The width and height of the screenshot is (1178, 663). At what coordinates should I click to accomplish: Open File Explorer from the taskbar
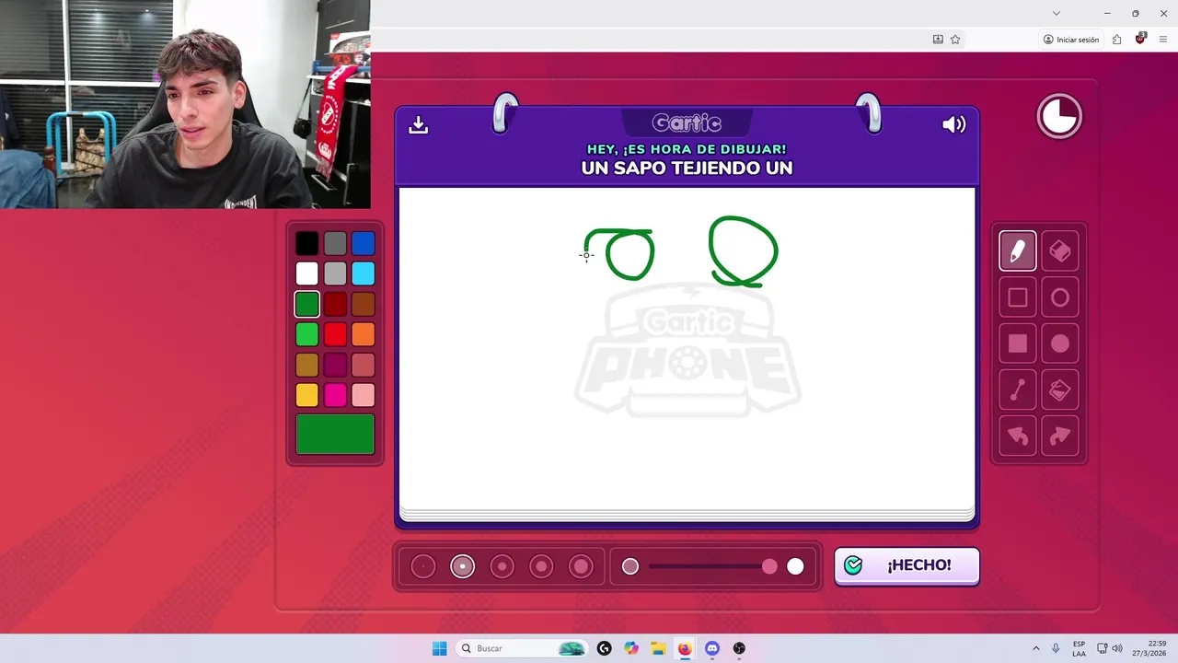658,648
